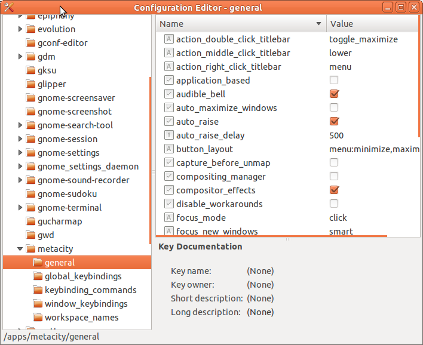Viewport: 423px width, 345px height.
Task: Click the lower value of action_middle_click_titlebar
Action: [x=340, y=53]
